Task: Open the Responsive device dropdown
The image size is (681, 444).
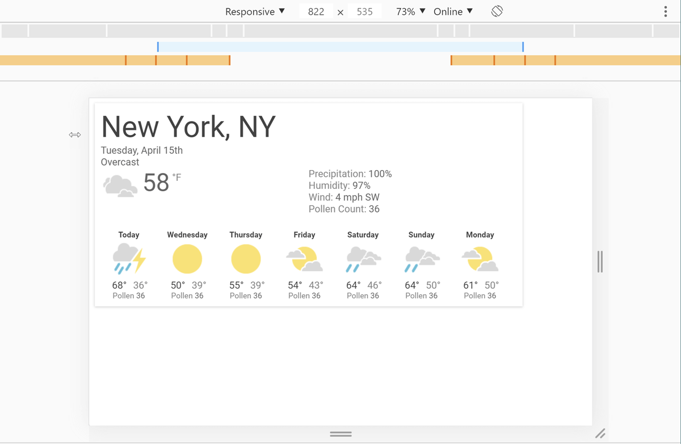Action: [x=255, y=11]
